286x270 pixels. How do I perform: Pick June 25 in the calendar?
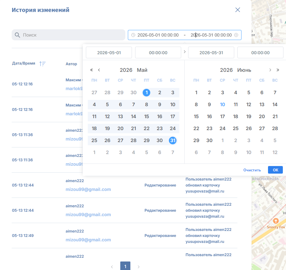click(235, 128)
